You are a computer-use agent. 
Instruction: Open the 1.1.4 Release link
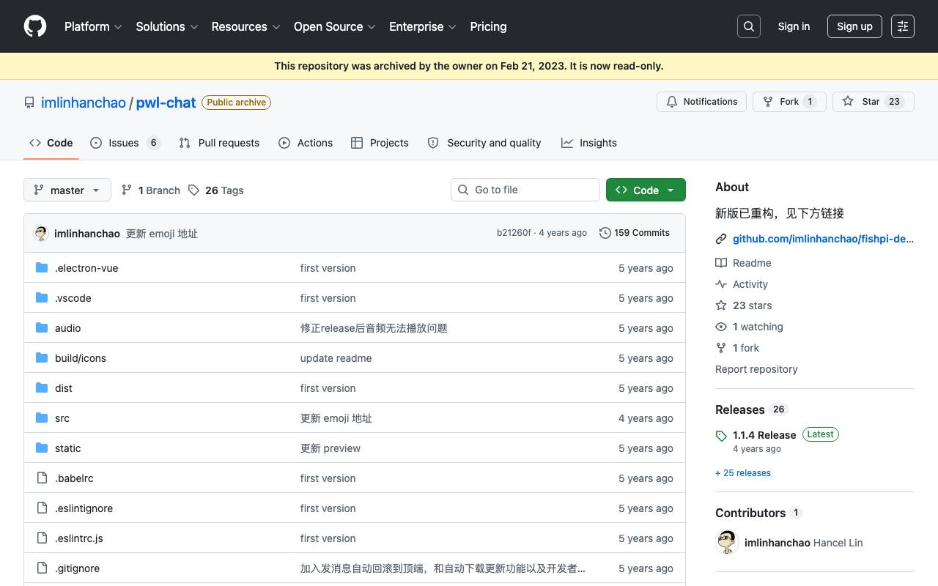[x=764, y=435]
